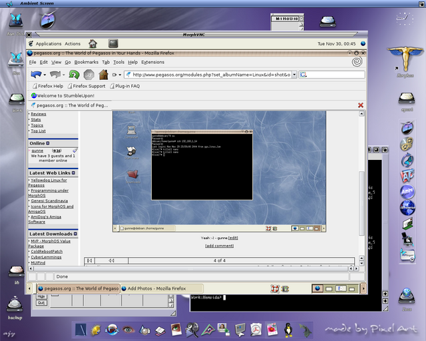
Task: Open the Bookmarks menu
Action: (x=87, y=62)
